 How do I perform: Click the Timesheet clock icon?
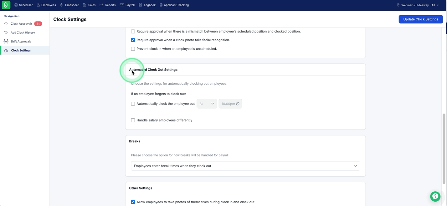tap(62, 5)
